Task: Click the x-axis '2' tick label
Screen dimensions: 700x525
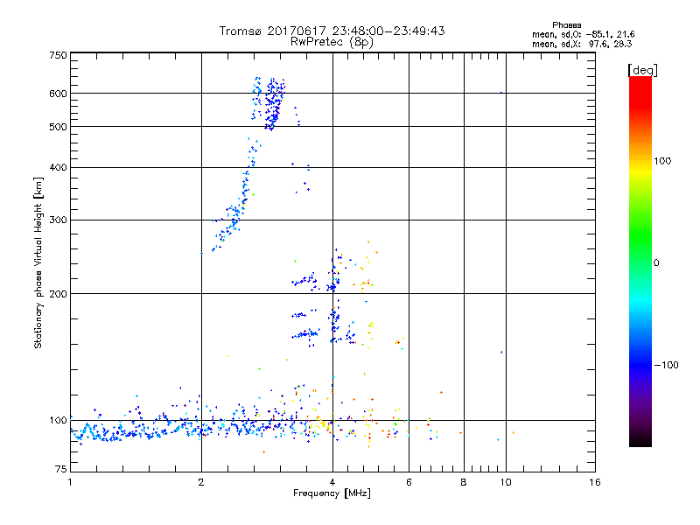Action: [201, 482]
